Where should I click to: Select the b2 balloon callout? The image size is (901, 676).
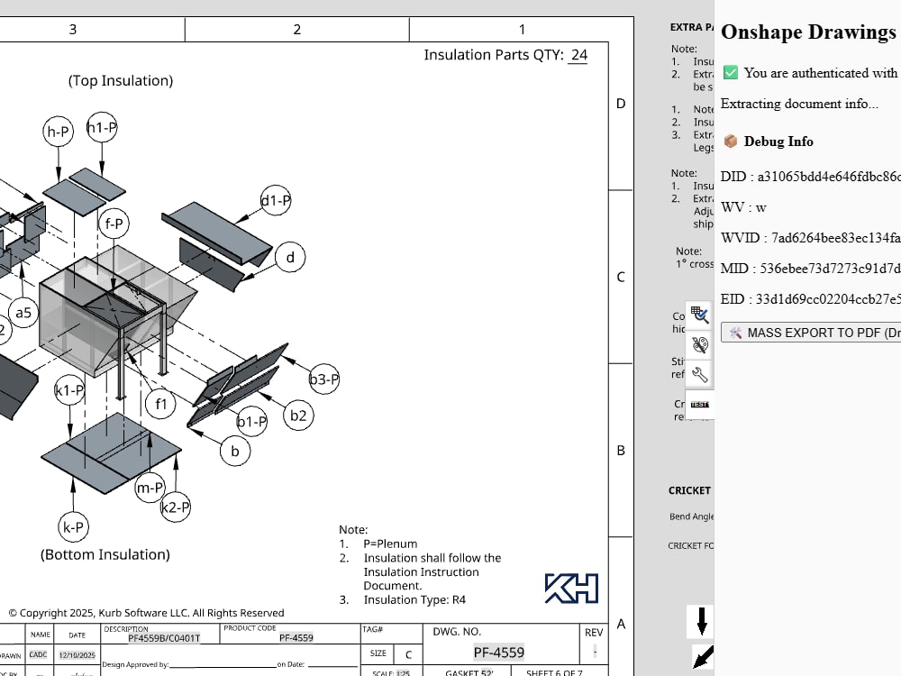coord(298,416)
